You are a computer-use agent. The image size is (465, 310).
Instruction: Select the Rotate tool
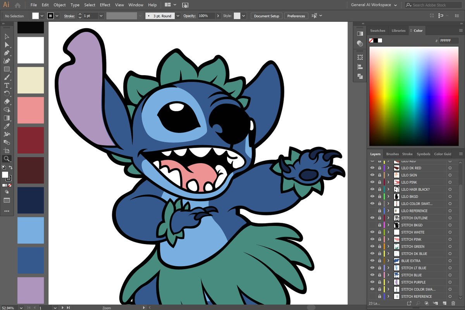click(x=7, y=93)
